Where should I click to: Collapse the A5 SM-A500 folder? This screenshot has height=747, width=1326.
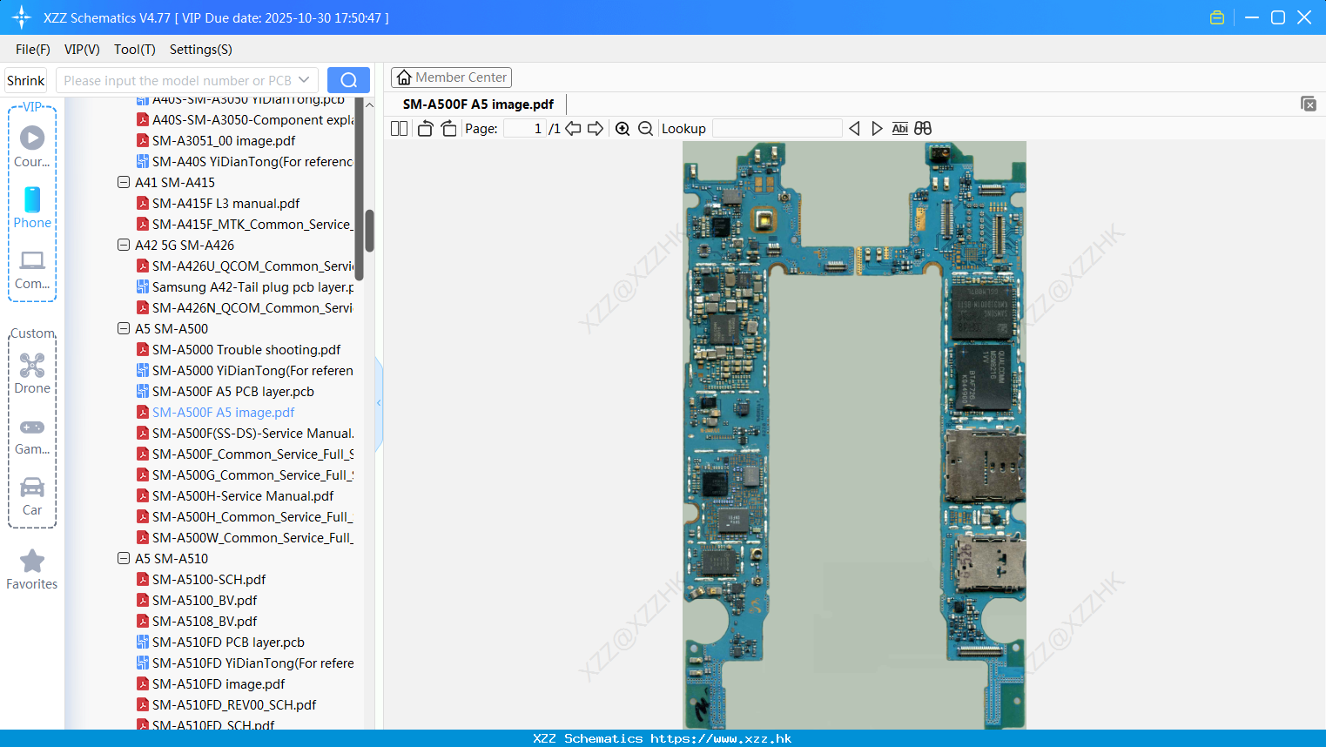tap(124, 329)
